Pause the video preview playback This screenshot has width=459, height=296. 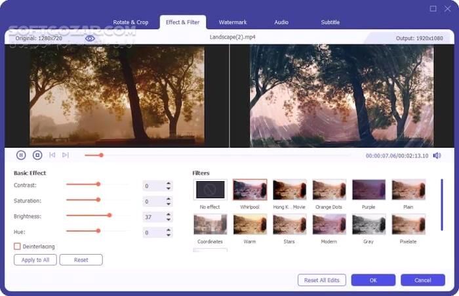tap(21, 155)
